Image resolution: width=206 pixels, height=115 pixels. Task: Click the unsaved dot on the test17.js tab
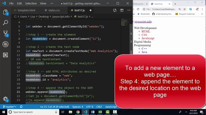coord(90,10)
